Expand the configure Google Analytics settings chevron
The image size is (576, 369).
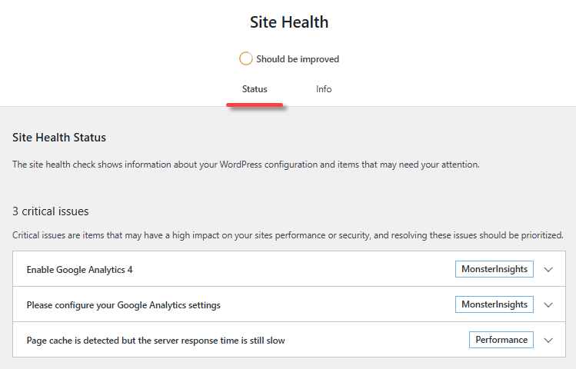pyautogui.click(x=548, y=305)
